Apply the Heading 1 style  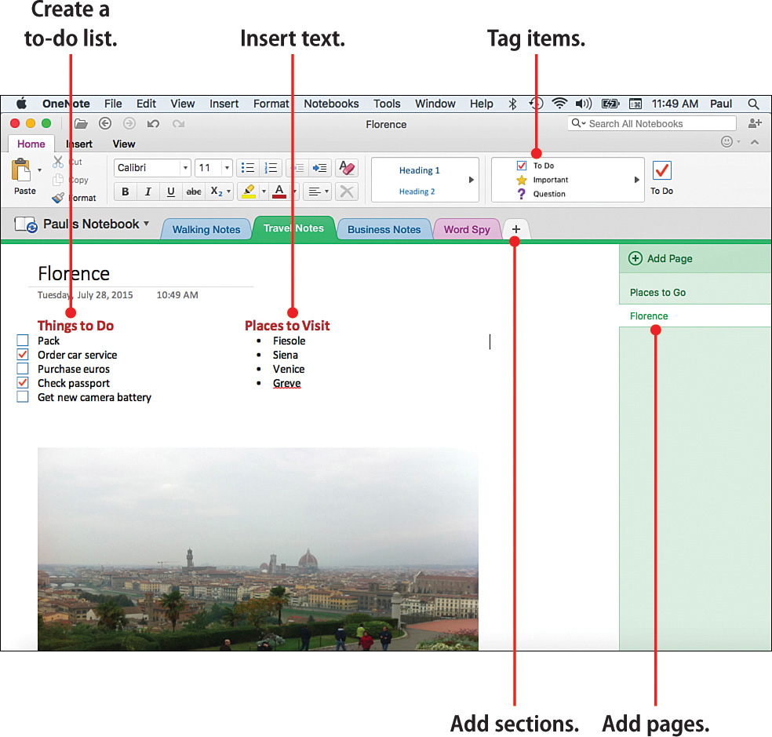pos(420,170)
